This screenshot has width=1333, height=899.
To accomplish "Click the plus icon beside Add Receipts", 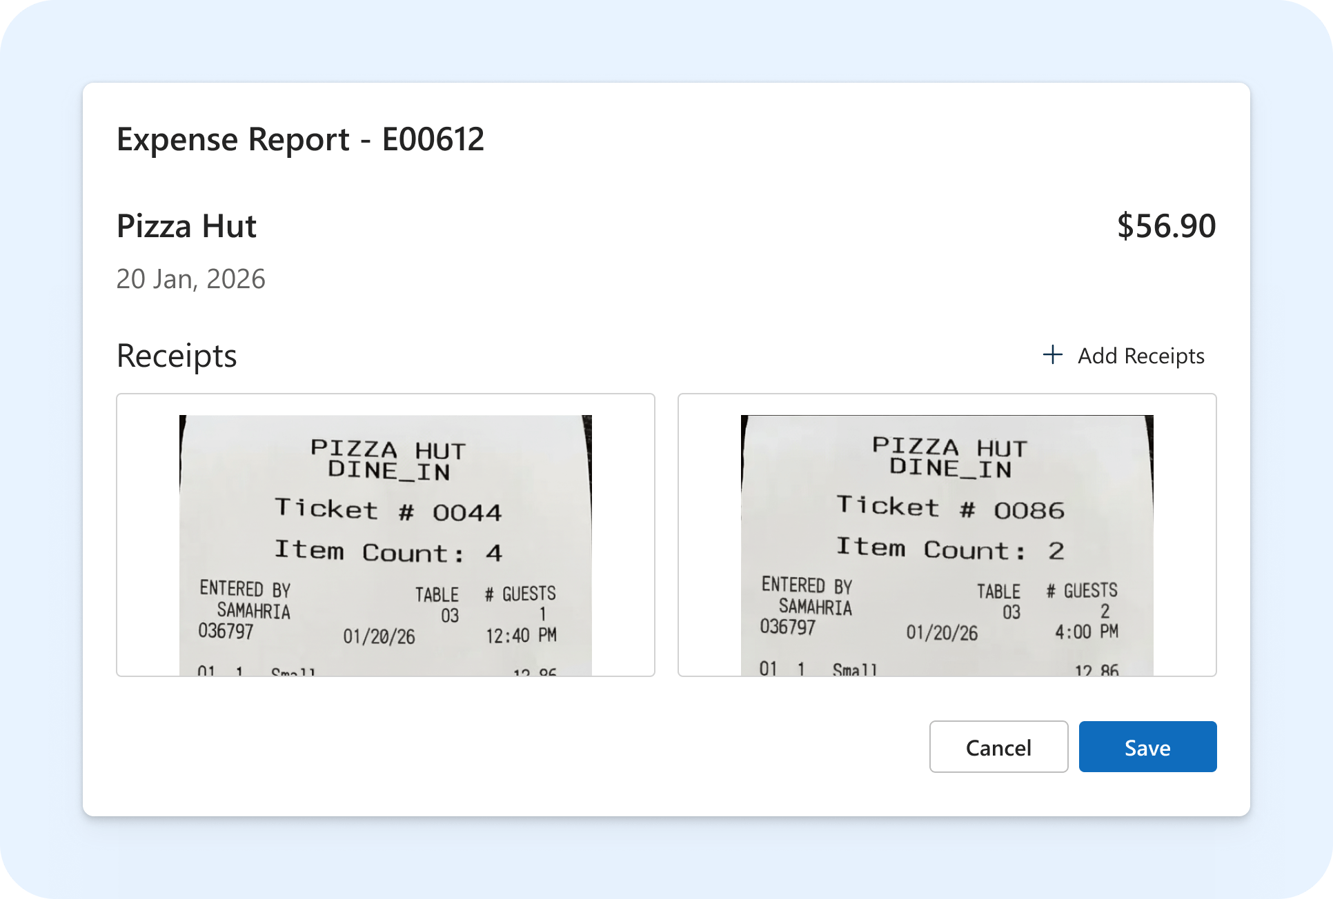I will pyautogui.click(x=1052, y=355).
